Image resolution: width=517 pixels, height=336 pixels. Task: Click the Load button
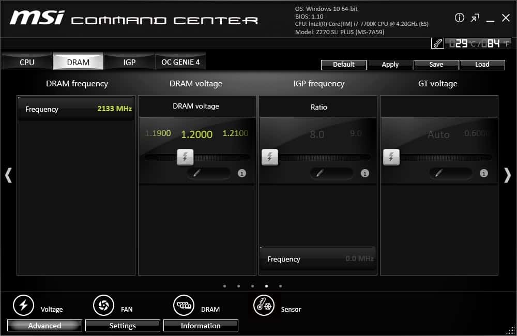tap(482, 65)
